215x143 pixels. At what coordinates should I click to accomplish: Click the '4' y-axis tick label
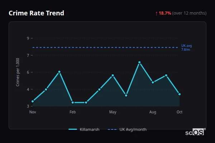tap(28, 89)
